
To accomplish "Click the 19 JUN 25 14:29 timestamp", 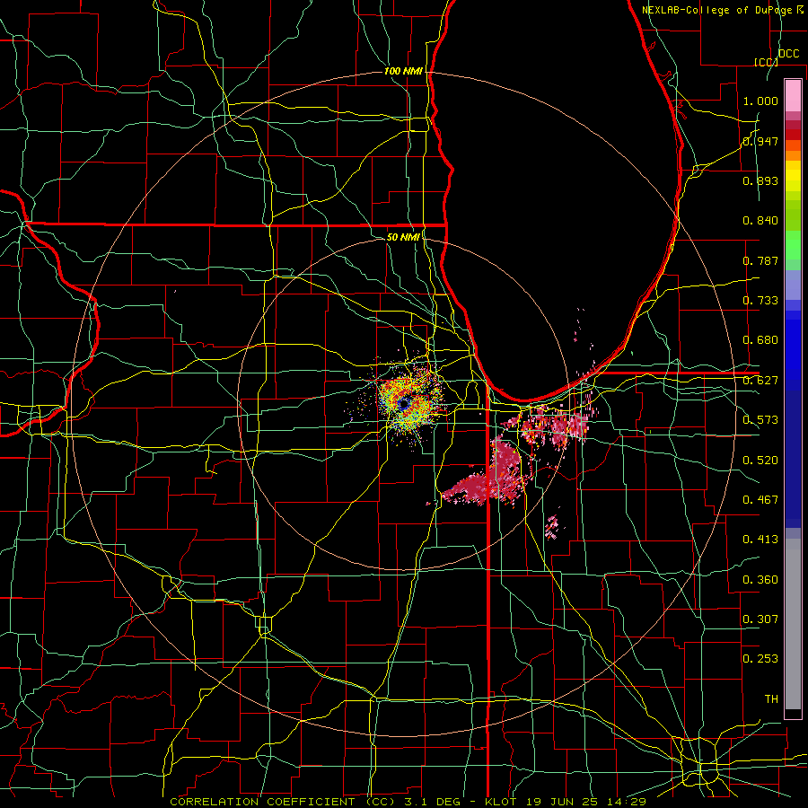I will [584, 802].
